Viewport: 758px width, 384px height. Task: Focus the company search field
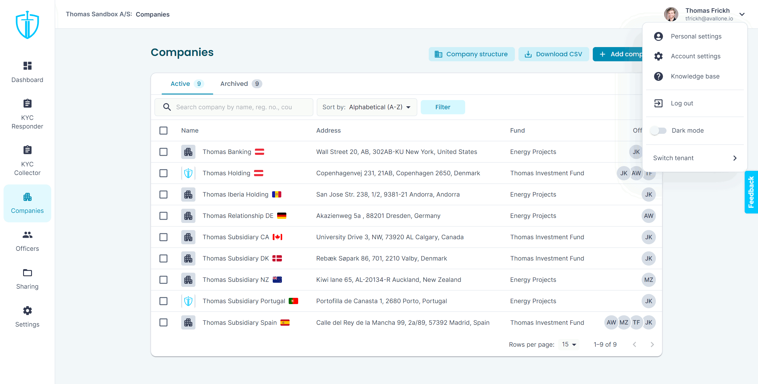pyautogui.click(x=234, y=107)
